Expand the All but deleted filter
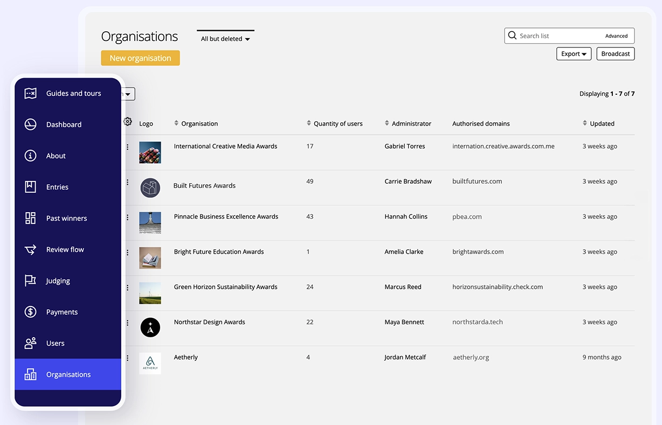Screen dimensions: 662x425 tap(225, 39)
